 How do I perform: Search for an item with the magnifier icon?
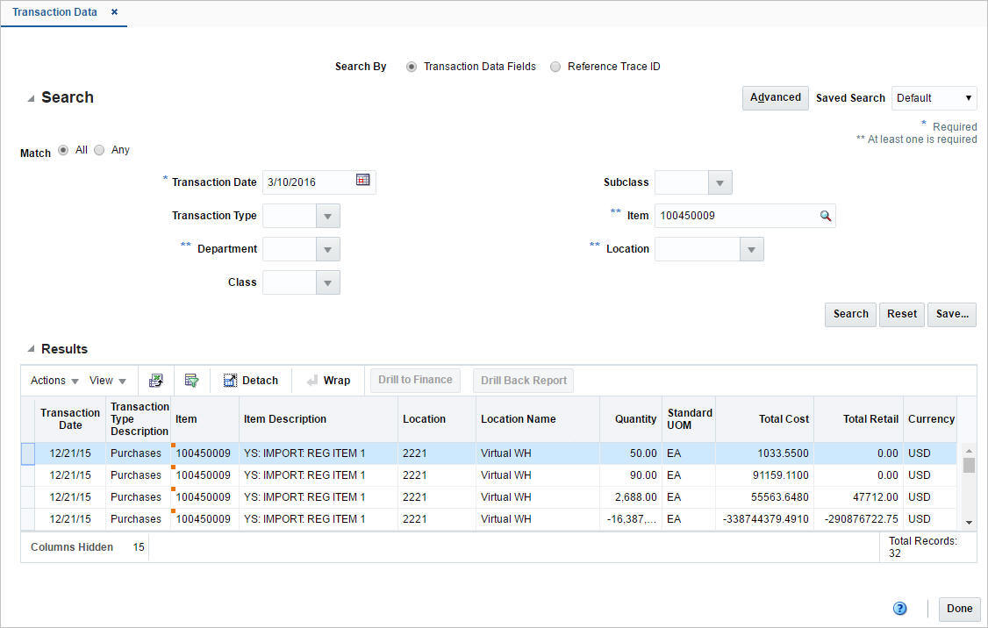(824, 216)
